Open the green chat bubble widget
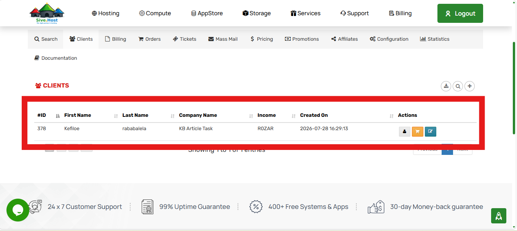Image resolution: width=517 pixels, height=231 pixels. click(x=18, y=210)
